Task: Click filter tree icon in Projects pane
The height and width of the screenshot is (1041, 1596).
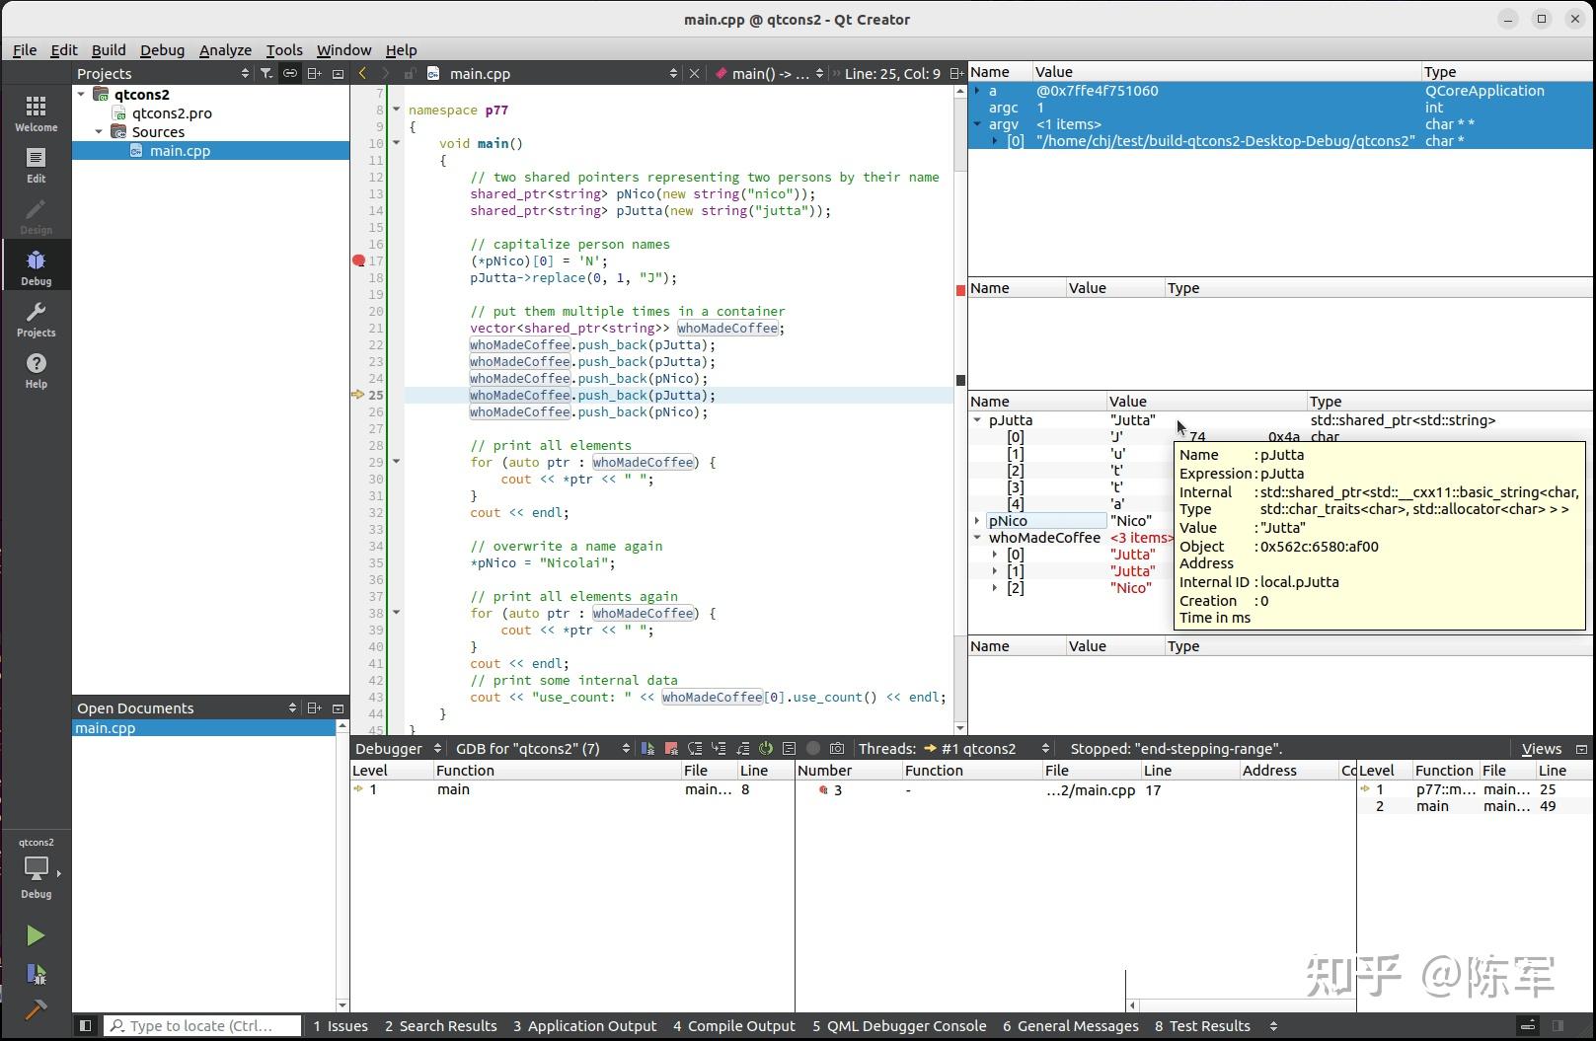Action: 266,73
